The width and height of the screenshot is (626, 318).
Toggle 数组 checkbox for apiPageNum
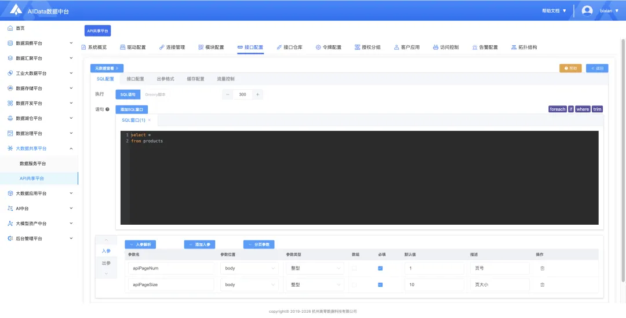354,268
